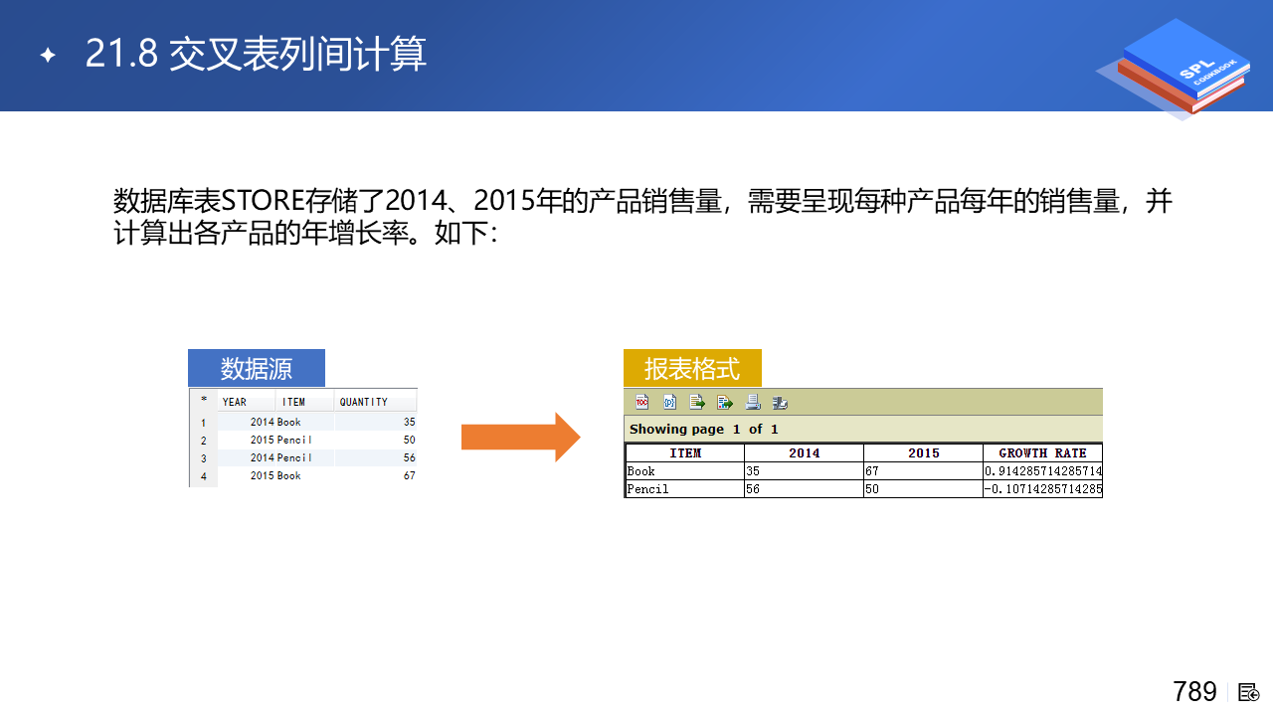
Task: Click the export report icon with colored page
Action: 725,402
